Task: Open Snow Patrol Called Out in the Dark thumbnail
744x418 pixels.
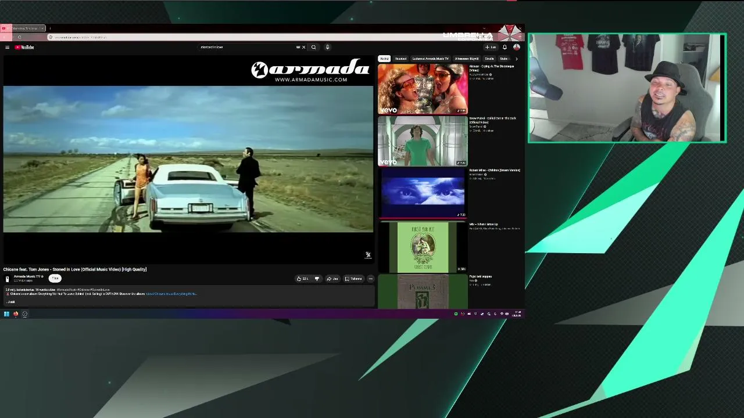Action: tap(423, 141)
